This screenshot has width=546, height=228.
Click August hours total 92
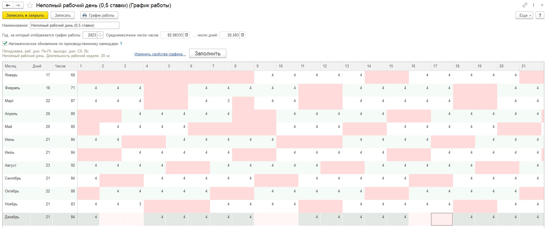tap(65, 167)
